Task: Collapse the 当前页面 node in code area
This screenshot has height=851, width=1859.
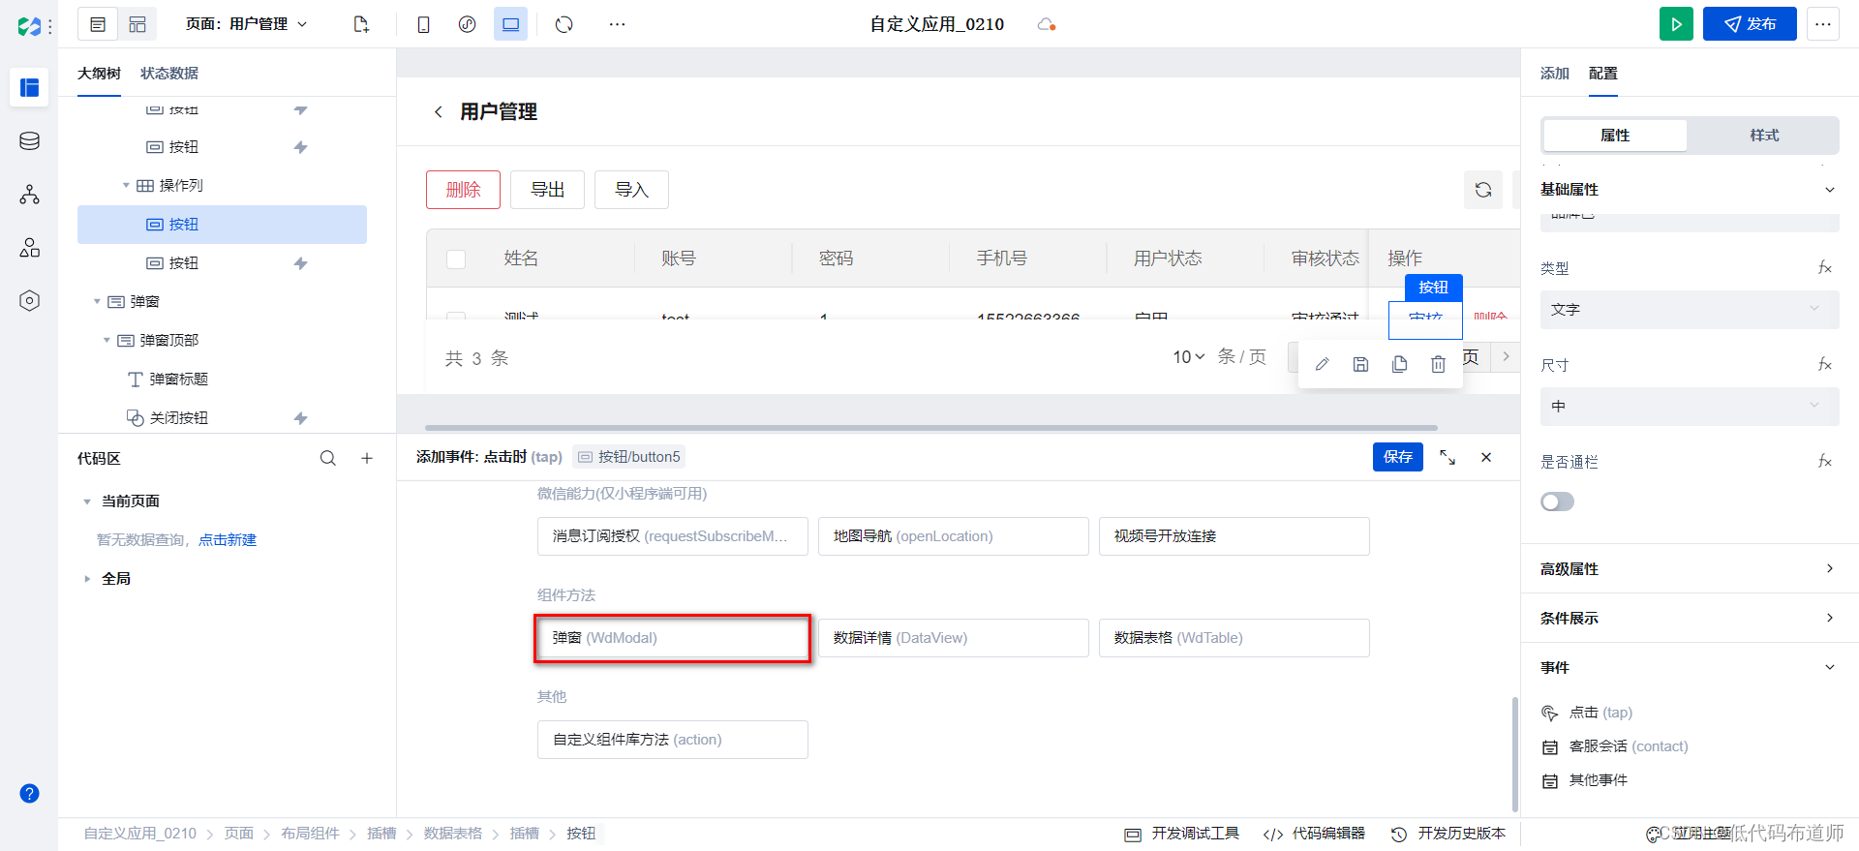Action: [x=87, y=501]
